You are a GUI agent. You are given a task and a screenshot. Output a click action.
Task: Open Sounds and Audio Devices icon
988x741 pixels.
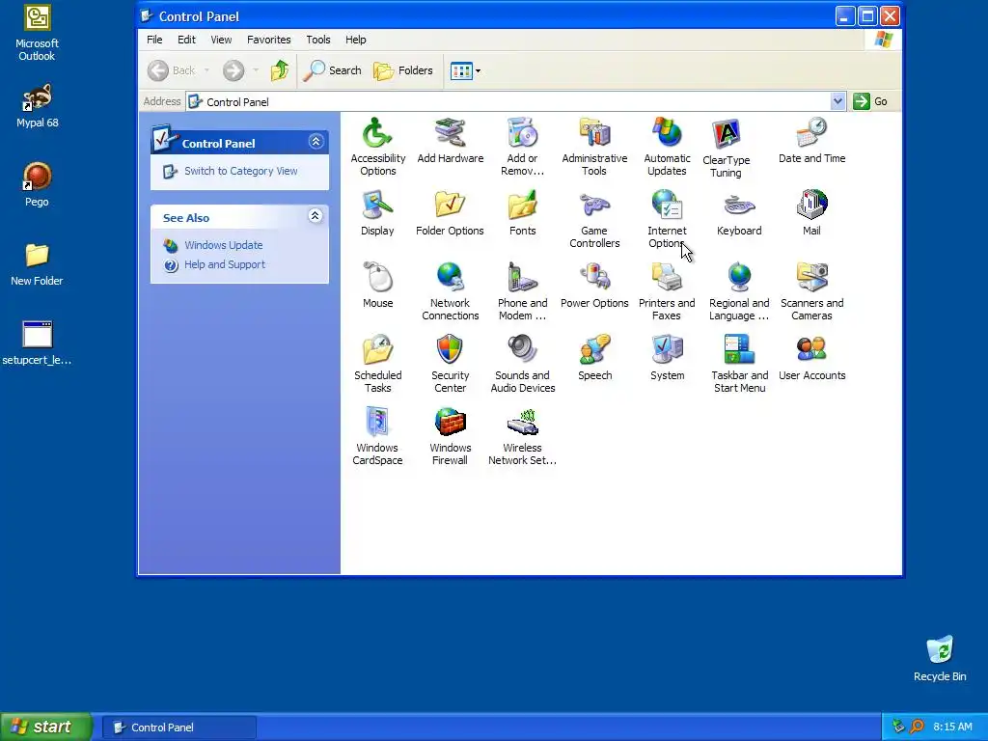522,364
